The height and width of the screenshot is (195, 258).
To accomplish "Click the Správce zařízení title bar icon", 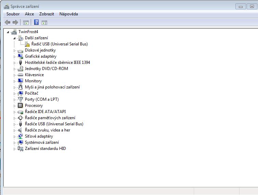I will [x=6, y=6].
